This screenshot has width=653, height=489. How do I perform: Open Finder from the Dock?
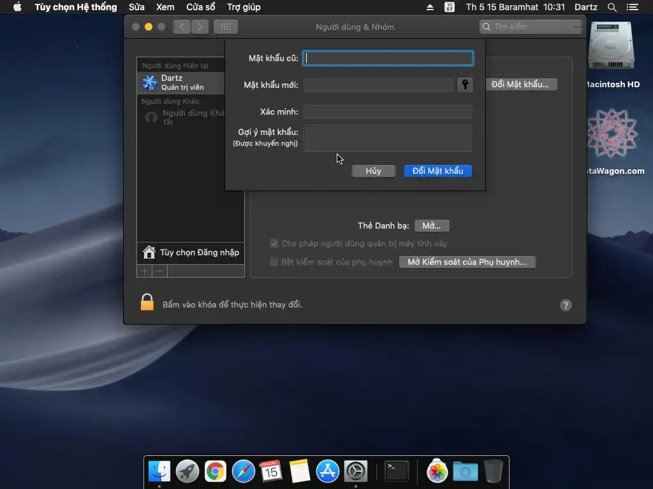159,471
